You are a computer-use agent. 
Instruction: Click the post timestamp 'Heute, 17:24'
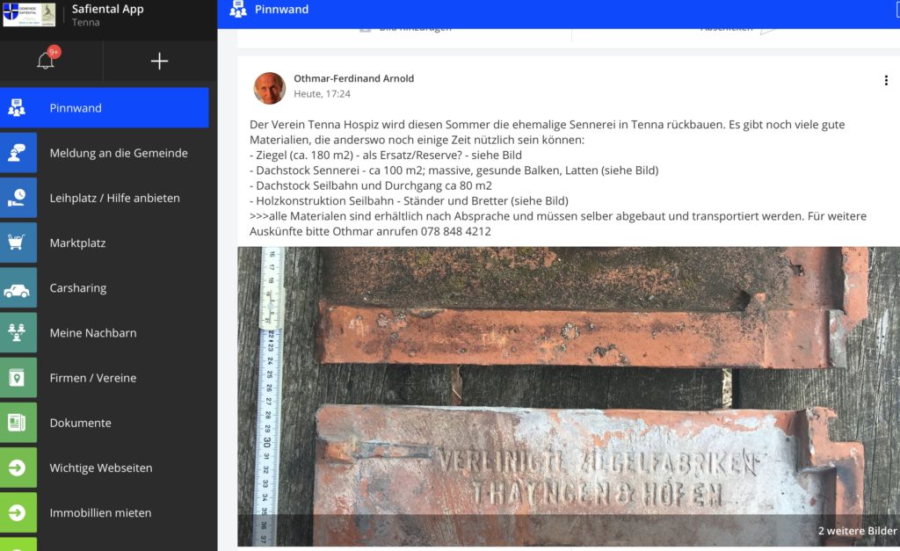(x=322, y=93)
